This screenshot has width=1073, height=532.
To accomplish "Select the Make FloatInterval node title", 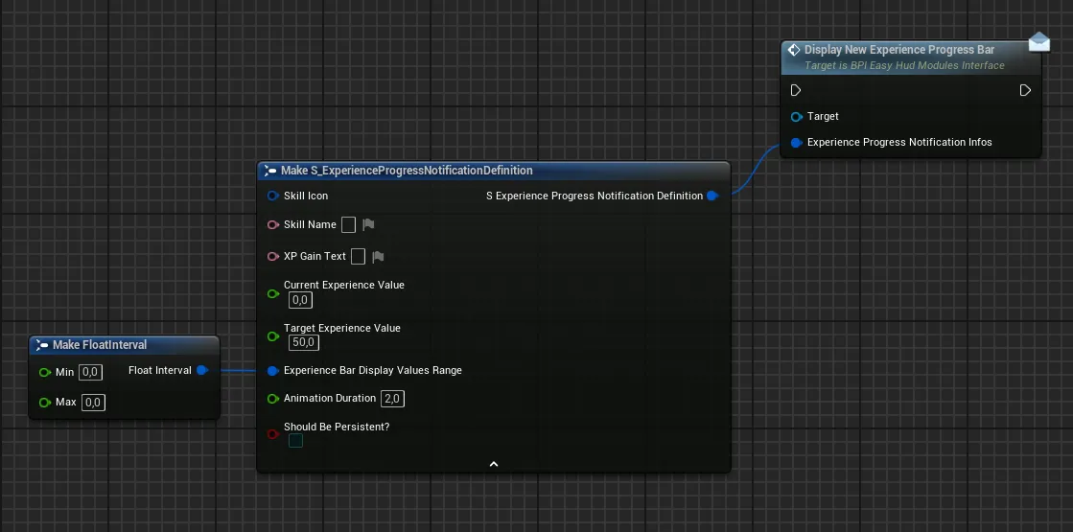I will (100, 345).
